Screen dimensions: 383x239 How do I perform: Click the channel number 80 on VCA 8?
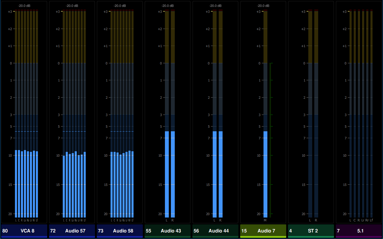(x=5, y=231)
